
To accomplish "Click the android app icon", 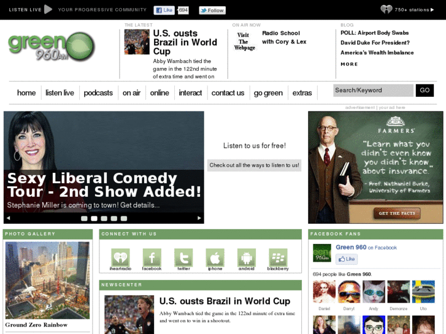I will [x=247, y=257].
